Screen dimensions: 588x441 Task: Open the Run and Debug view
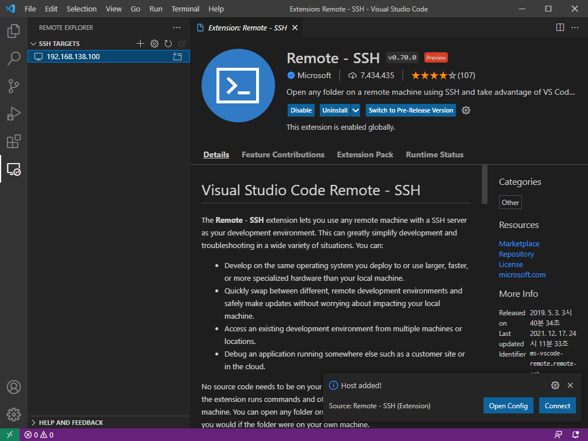14,114
